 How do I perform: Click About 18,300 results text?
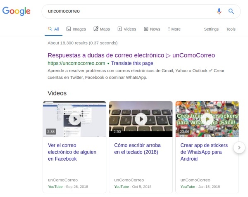[x=83, y=43]
